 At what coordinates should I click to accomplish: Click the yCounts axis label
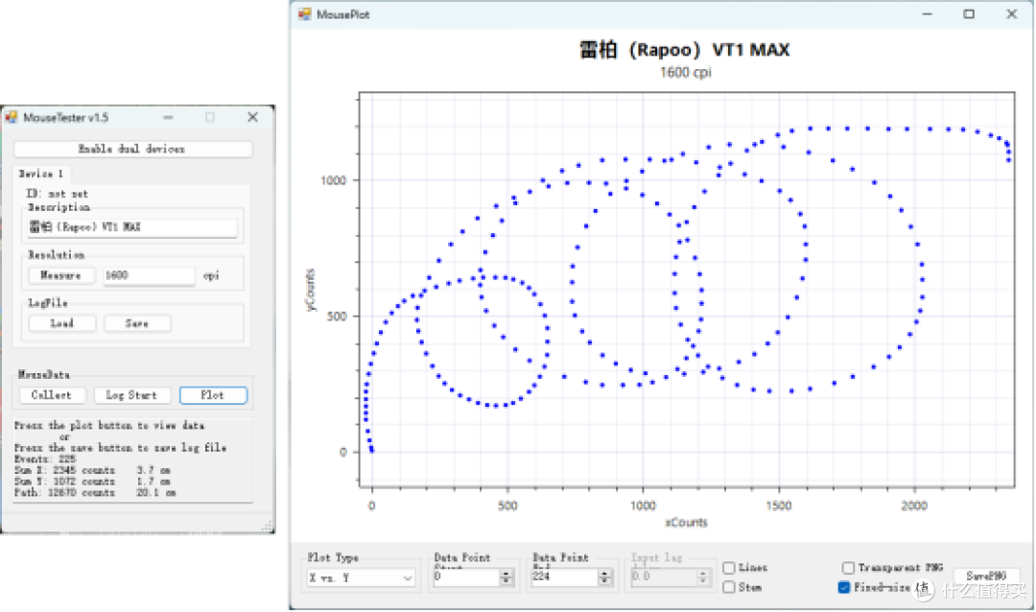click(311, 290)
